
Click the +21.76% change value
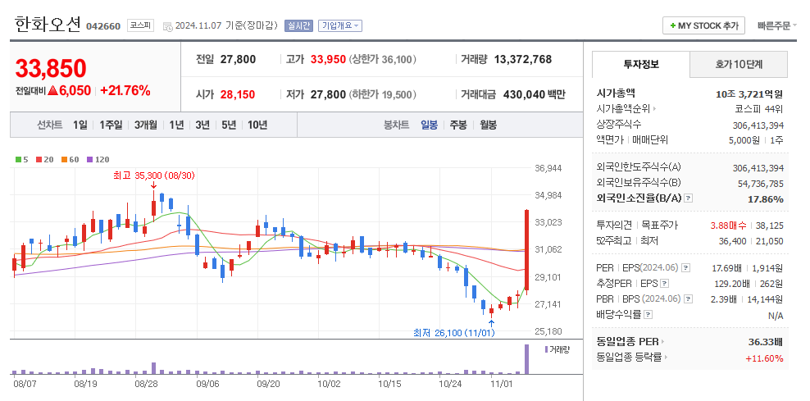click(125, 91)
